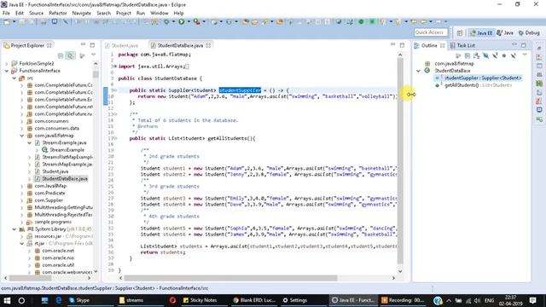This screenshot has width=546, height=307.
Task: Open Microsoft Edge from taskbar
Action: point(59,300)
